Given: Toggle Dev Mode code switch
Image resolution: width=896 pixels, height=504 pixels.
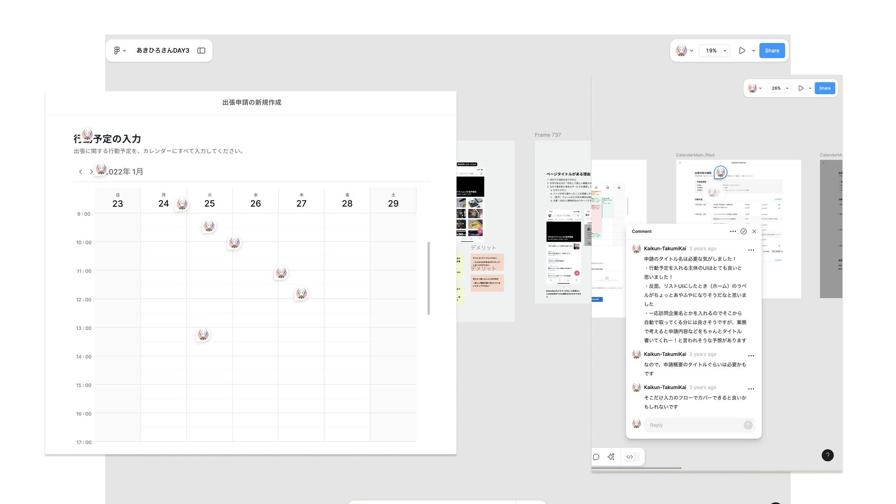Looking at the screenshot, I should pos(632,457).
